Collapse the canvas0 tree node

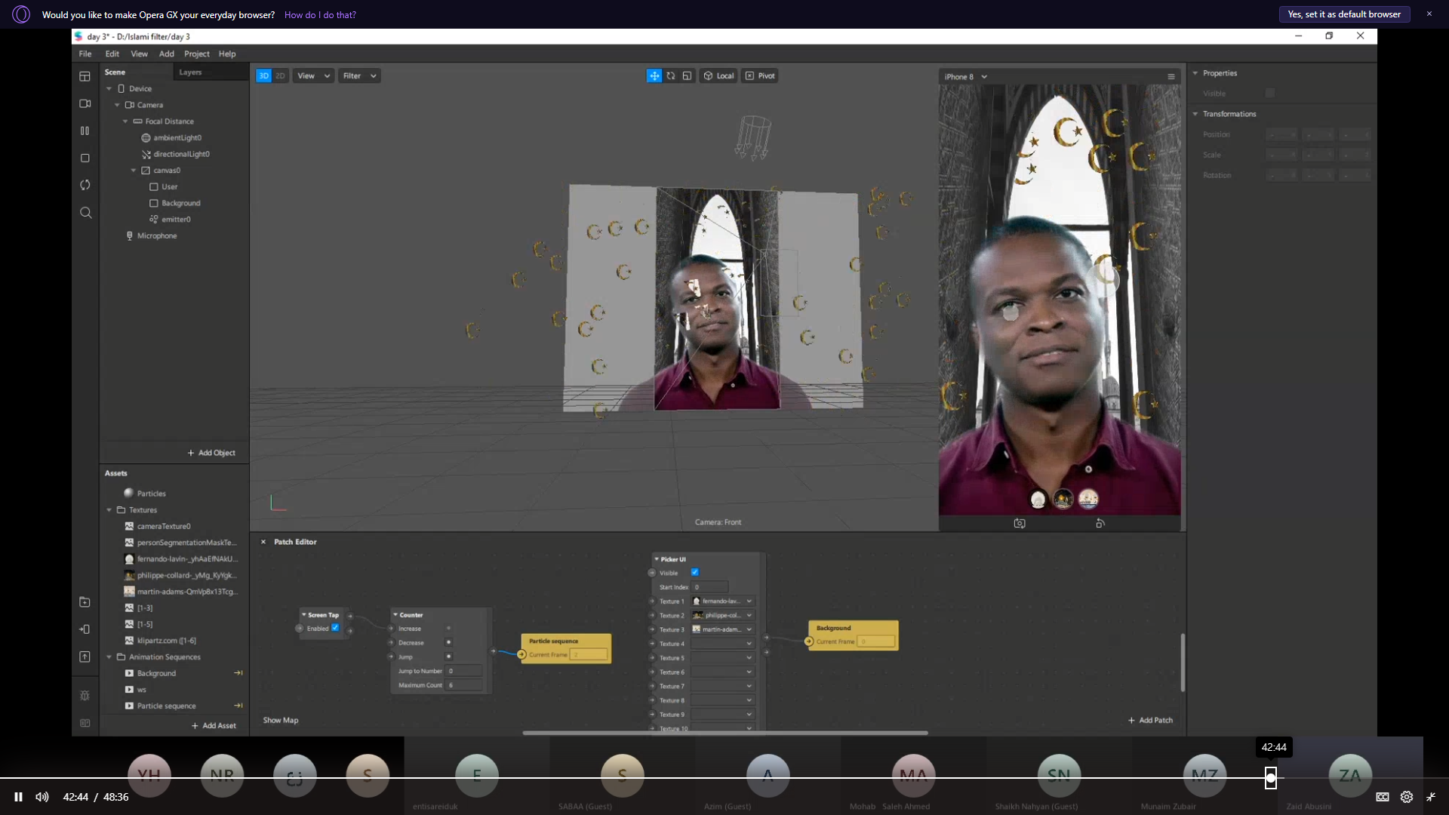134,171
